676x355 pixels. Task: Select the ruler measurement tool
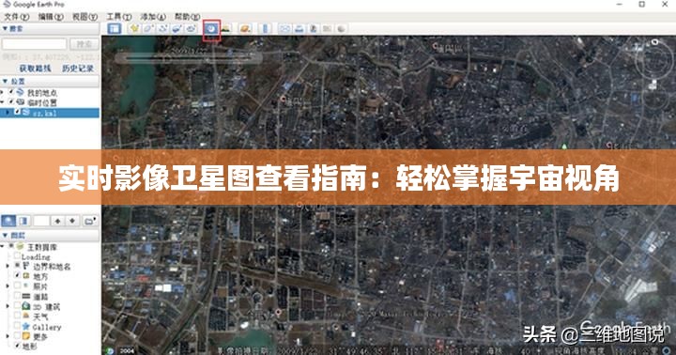266,29
